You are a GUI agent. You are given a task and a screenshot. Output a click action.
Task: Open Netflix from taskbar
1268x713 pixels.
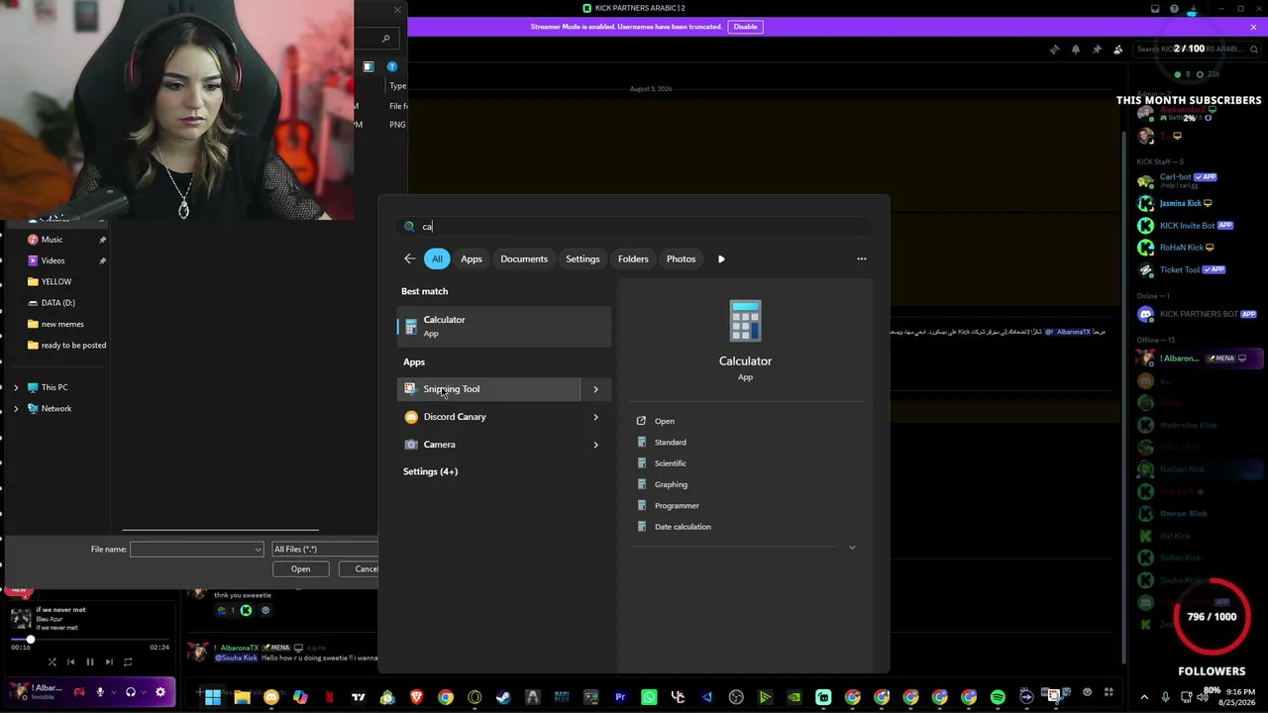(329, 697)
